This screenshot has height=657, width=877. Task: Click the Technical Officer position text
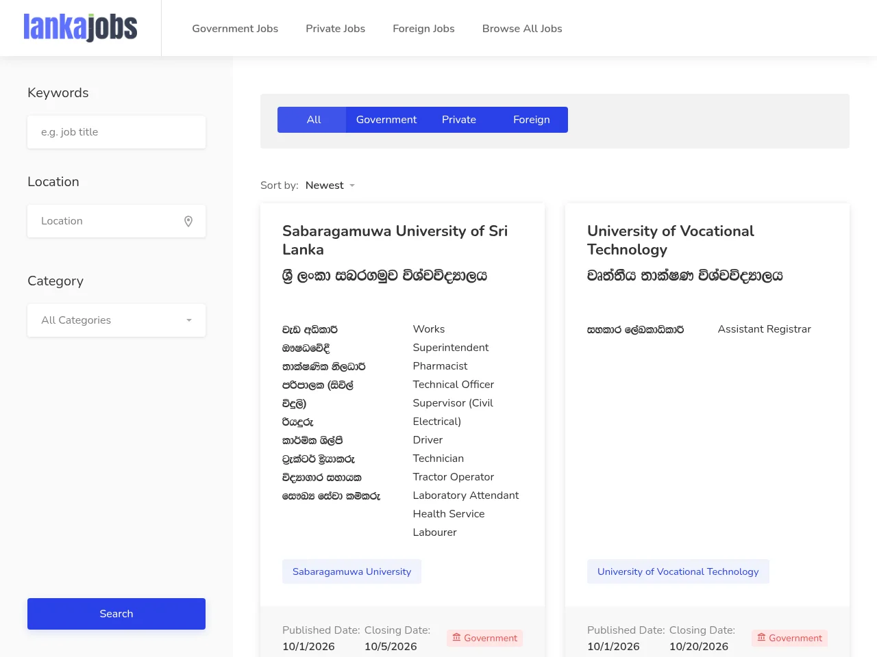[454, 385]
